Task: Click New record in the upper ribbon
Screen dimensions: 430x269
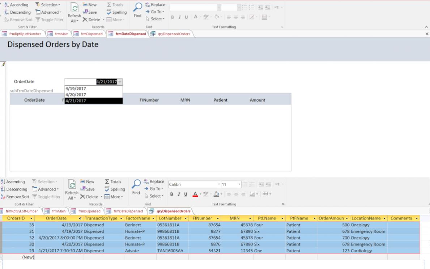Action: 90,5
